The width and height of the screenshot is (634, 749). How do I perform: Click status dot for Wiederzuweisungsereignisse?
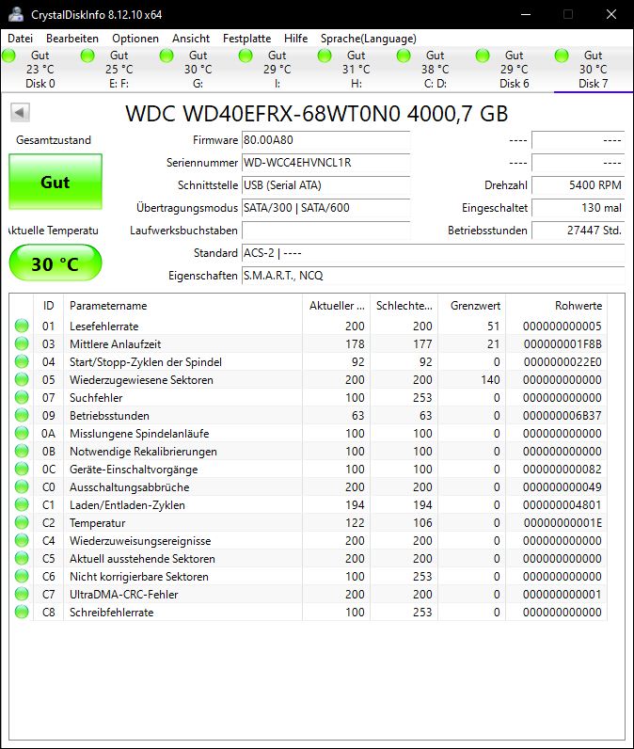coord(22,540)
